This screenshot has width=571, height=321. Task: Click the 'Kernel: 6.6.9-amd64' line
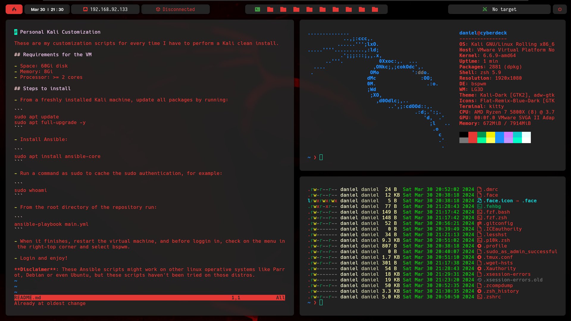pos(488,55)
